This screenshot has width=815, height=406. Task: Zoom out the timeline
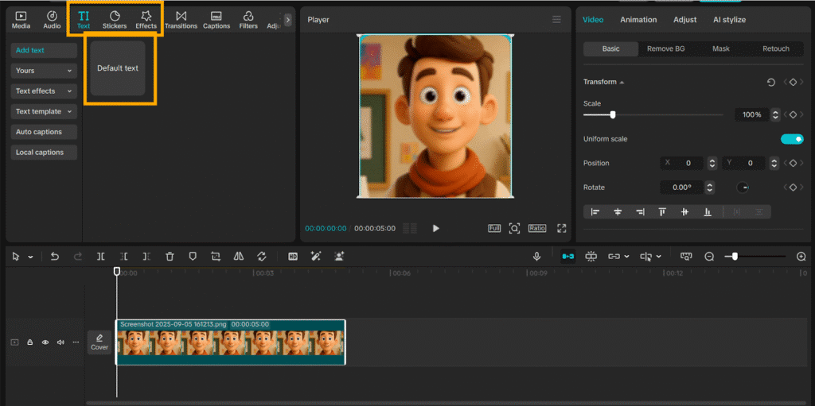click(709, 257)
